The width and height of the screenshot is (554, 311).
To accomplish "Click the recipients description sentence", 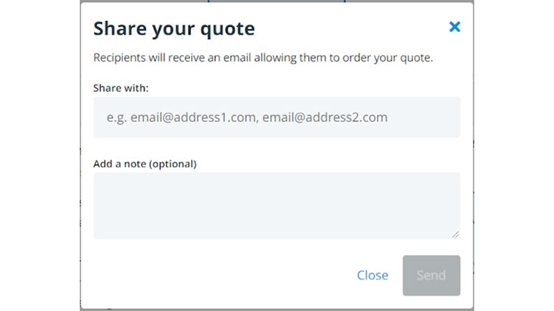I will (x=263, y=58).
